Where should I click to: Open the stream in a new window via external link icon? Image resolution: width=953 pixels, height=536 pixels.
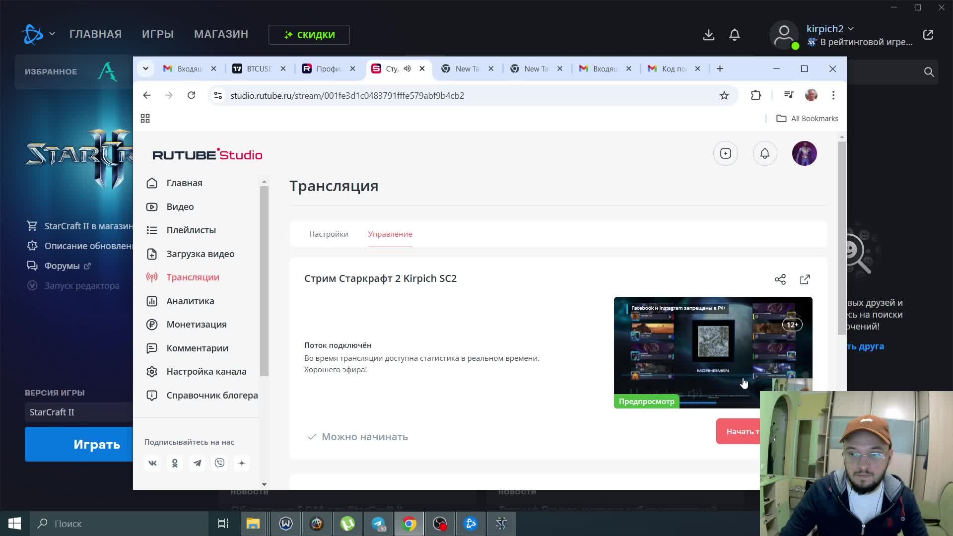point(805,279)
